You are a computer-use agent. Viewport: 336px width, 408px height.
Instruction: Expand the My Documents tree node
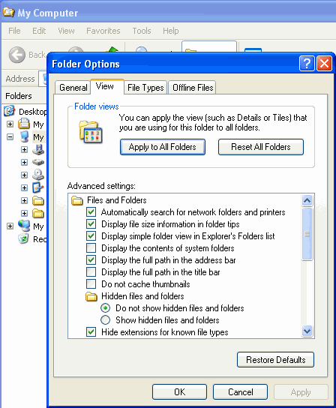(x=10, y=124)
